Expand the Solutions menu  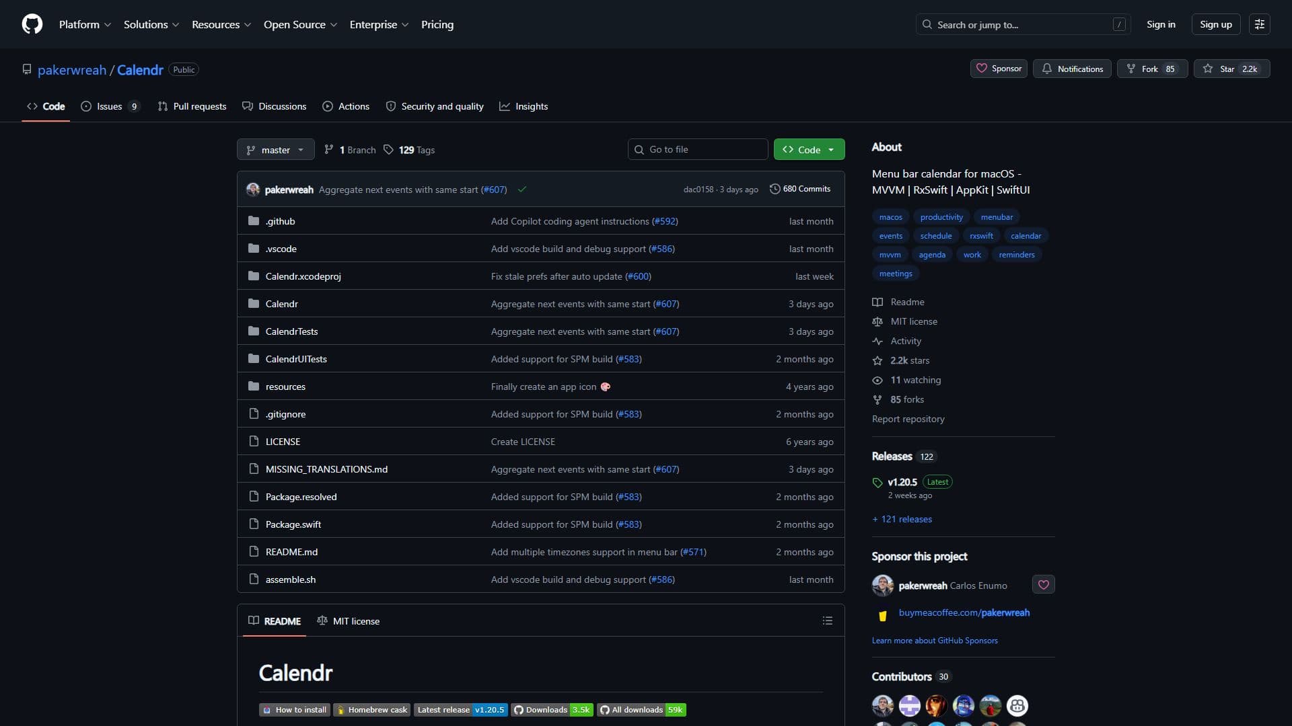point(151,24)
